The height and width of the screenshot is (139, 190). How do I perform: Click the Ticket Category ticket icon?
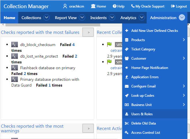tap(127, 49)
